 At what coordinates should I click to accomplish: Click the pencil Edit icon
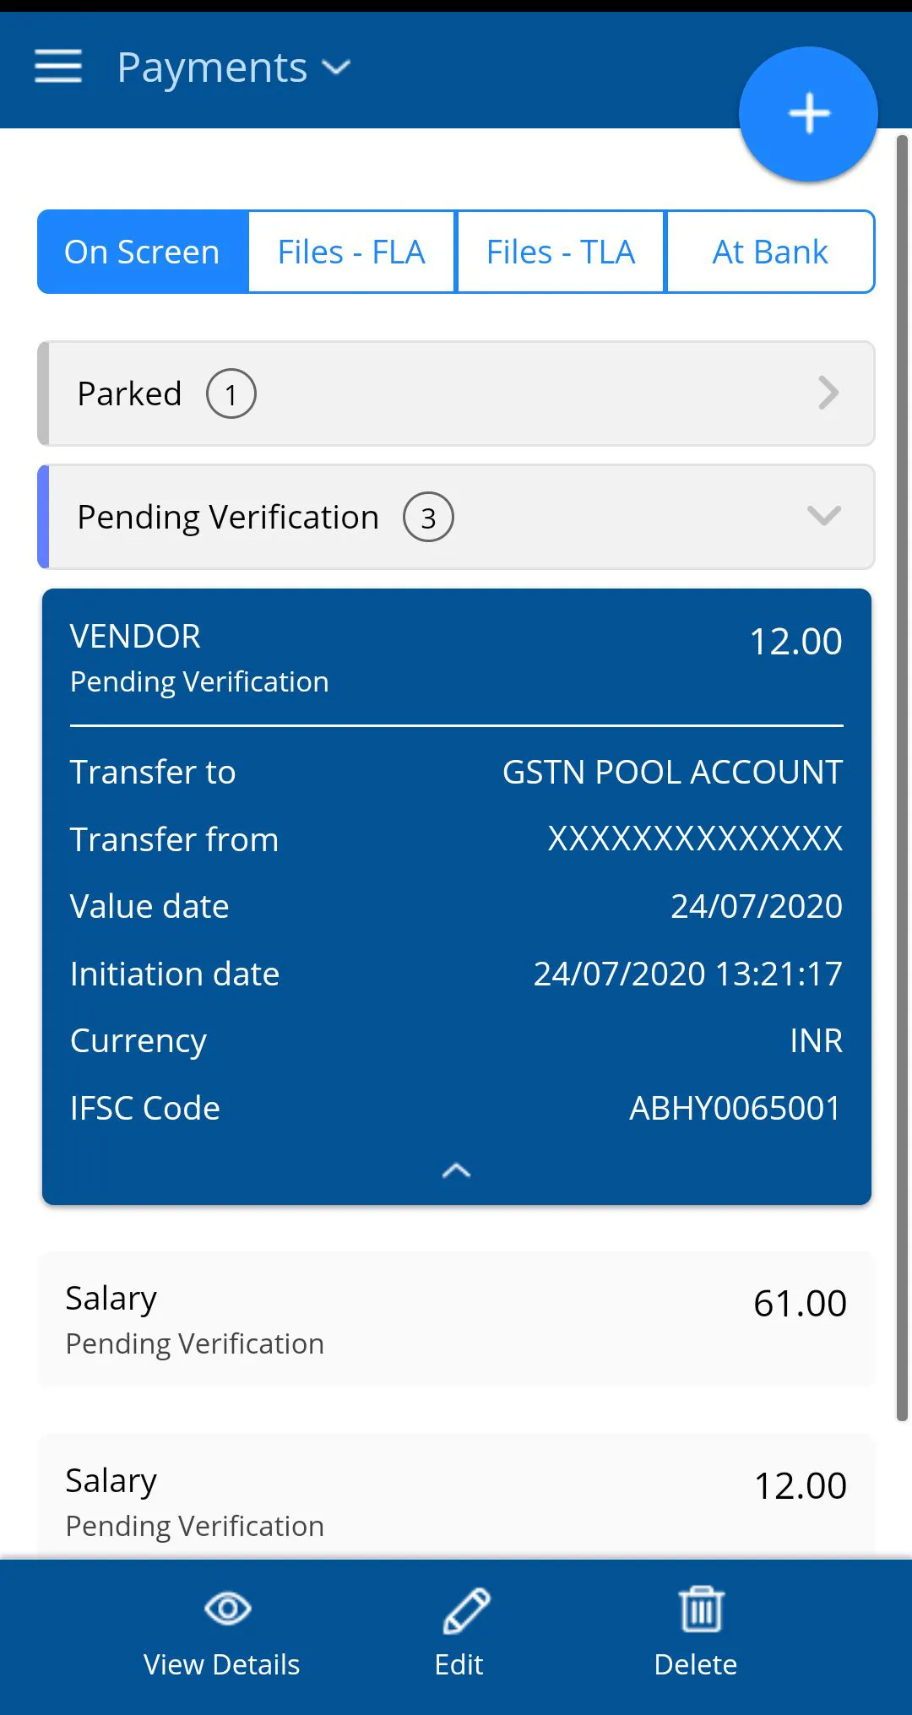click(x=466, y=1610)
